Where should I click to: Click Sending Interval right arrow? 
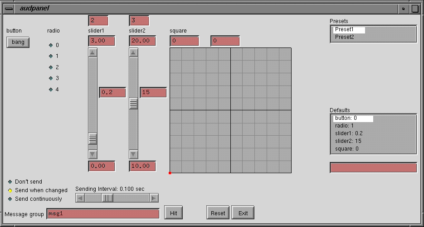coord(154,198)
